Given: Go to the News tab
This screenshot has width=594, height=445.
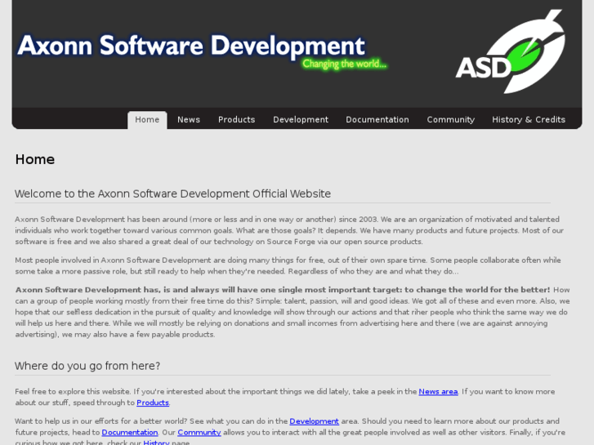Looking at the screenshot, I should pos(189,120).
